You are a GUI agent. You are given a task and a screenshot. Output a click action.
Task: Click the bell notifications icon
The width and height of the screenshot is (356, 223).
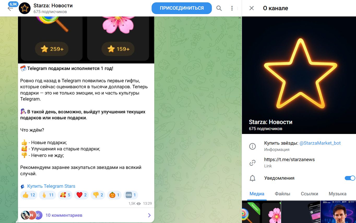(x=252, y=178)
